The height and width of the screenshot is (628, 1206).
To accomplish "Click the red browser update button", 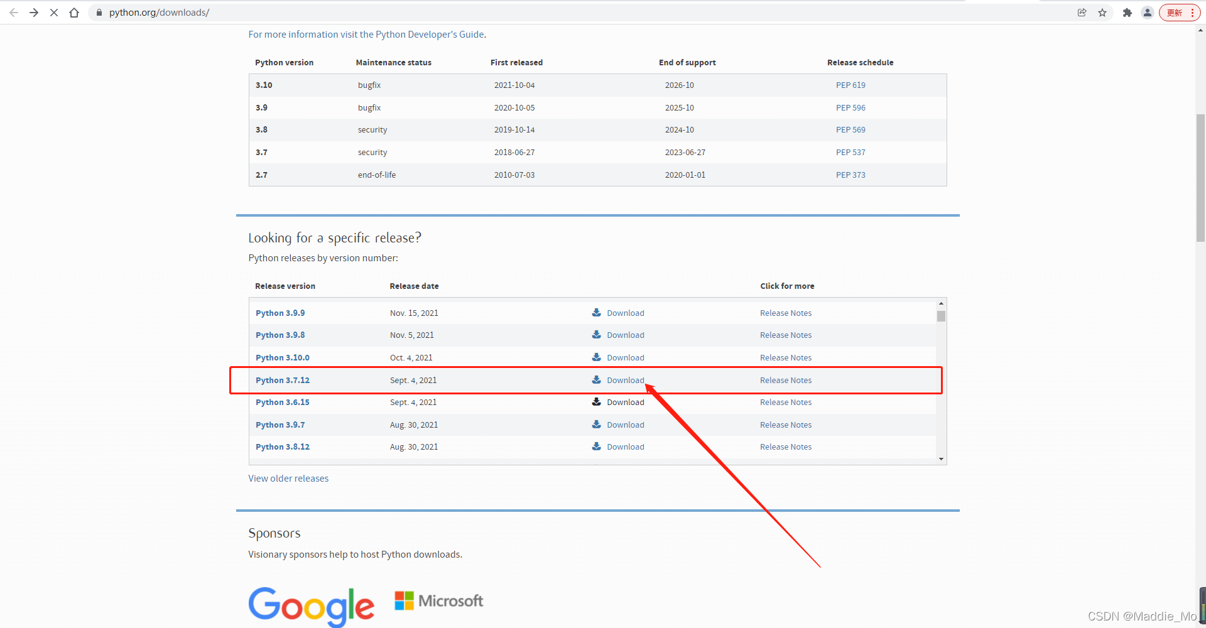I will (x=1180, y=13).
